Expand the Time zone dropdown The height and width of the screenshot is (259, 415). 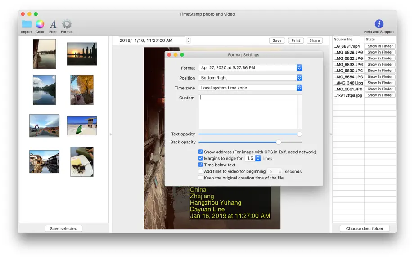pyautogui.click(x=250, y=88)
